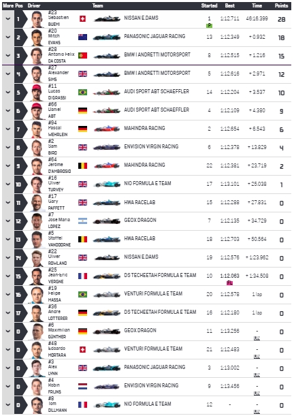Click the Mahindra car image in Wehrlein row

coord(107,129)
